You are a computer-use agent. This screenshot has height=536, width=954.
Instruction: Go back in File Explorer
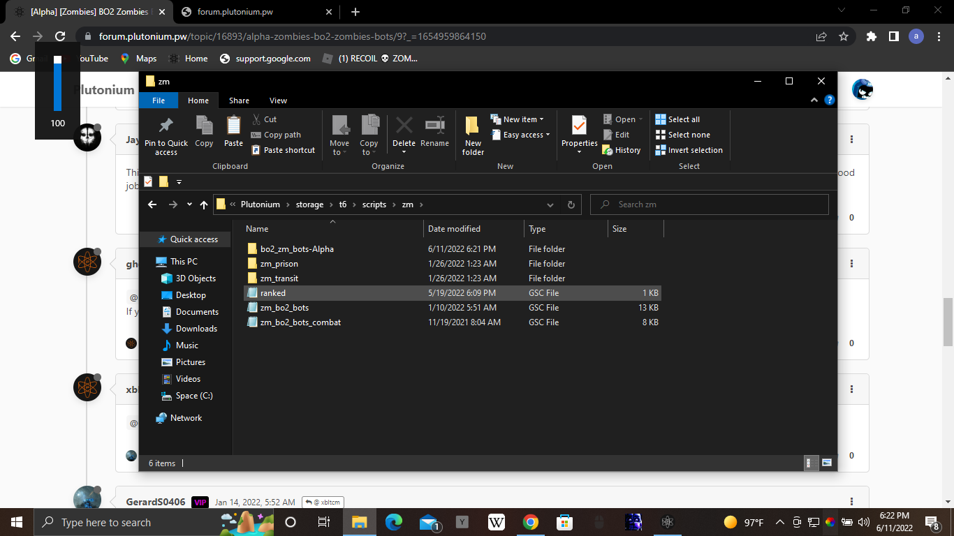pyautogui.click(x=153, y=204)
